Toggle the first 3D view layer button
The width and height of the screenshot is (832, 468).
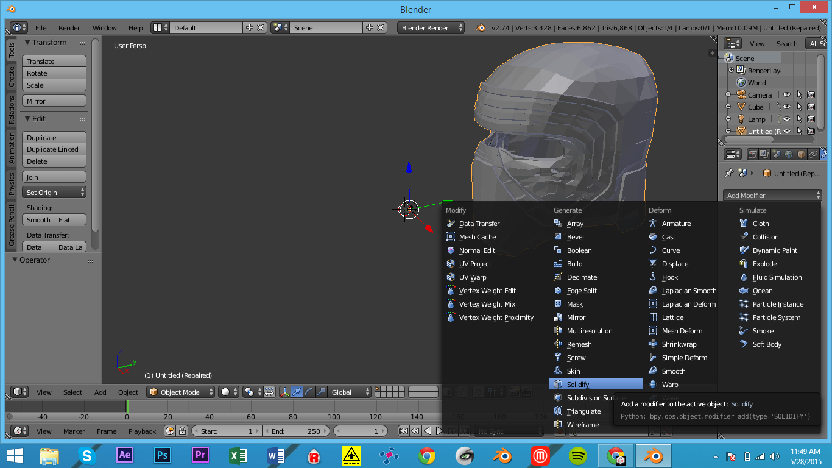coord(378,389)
